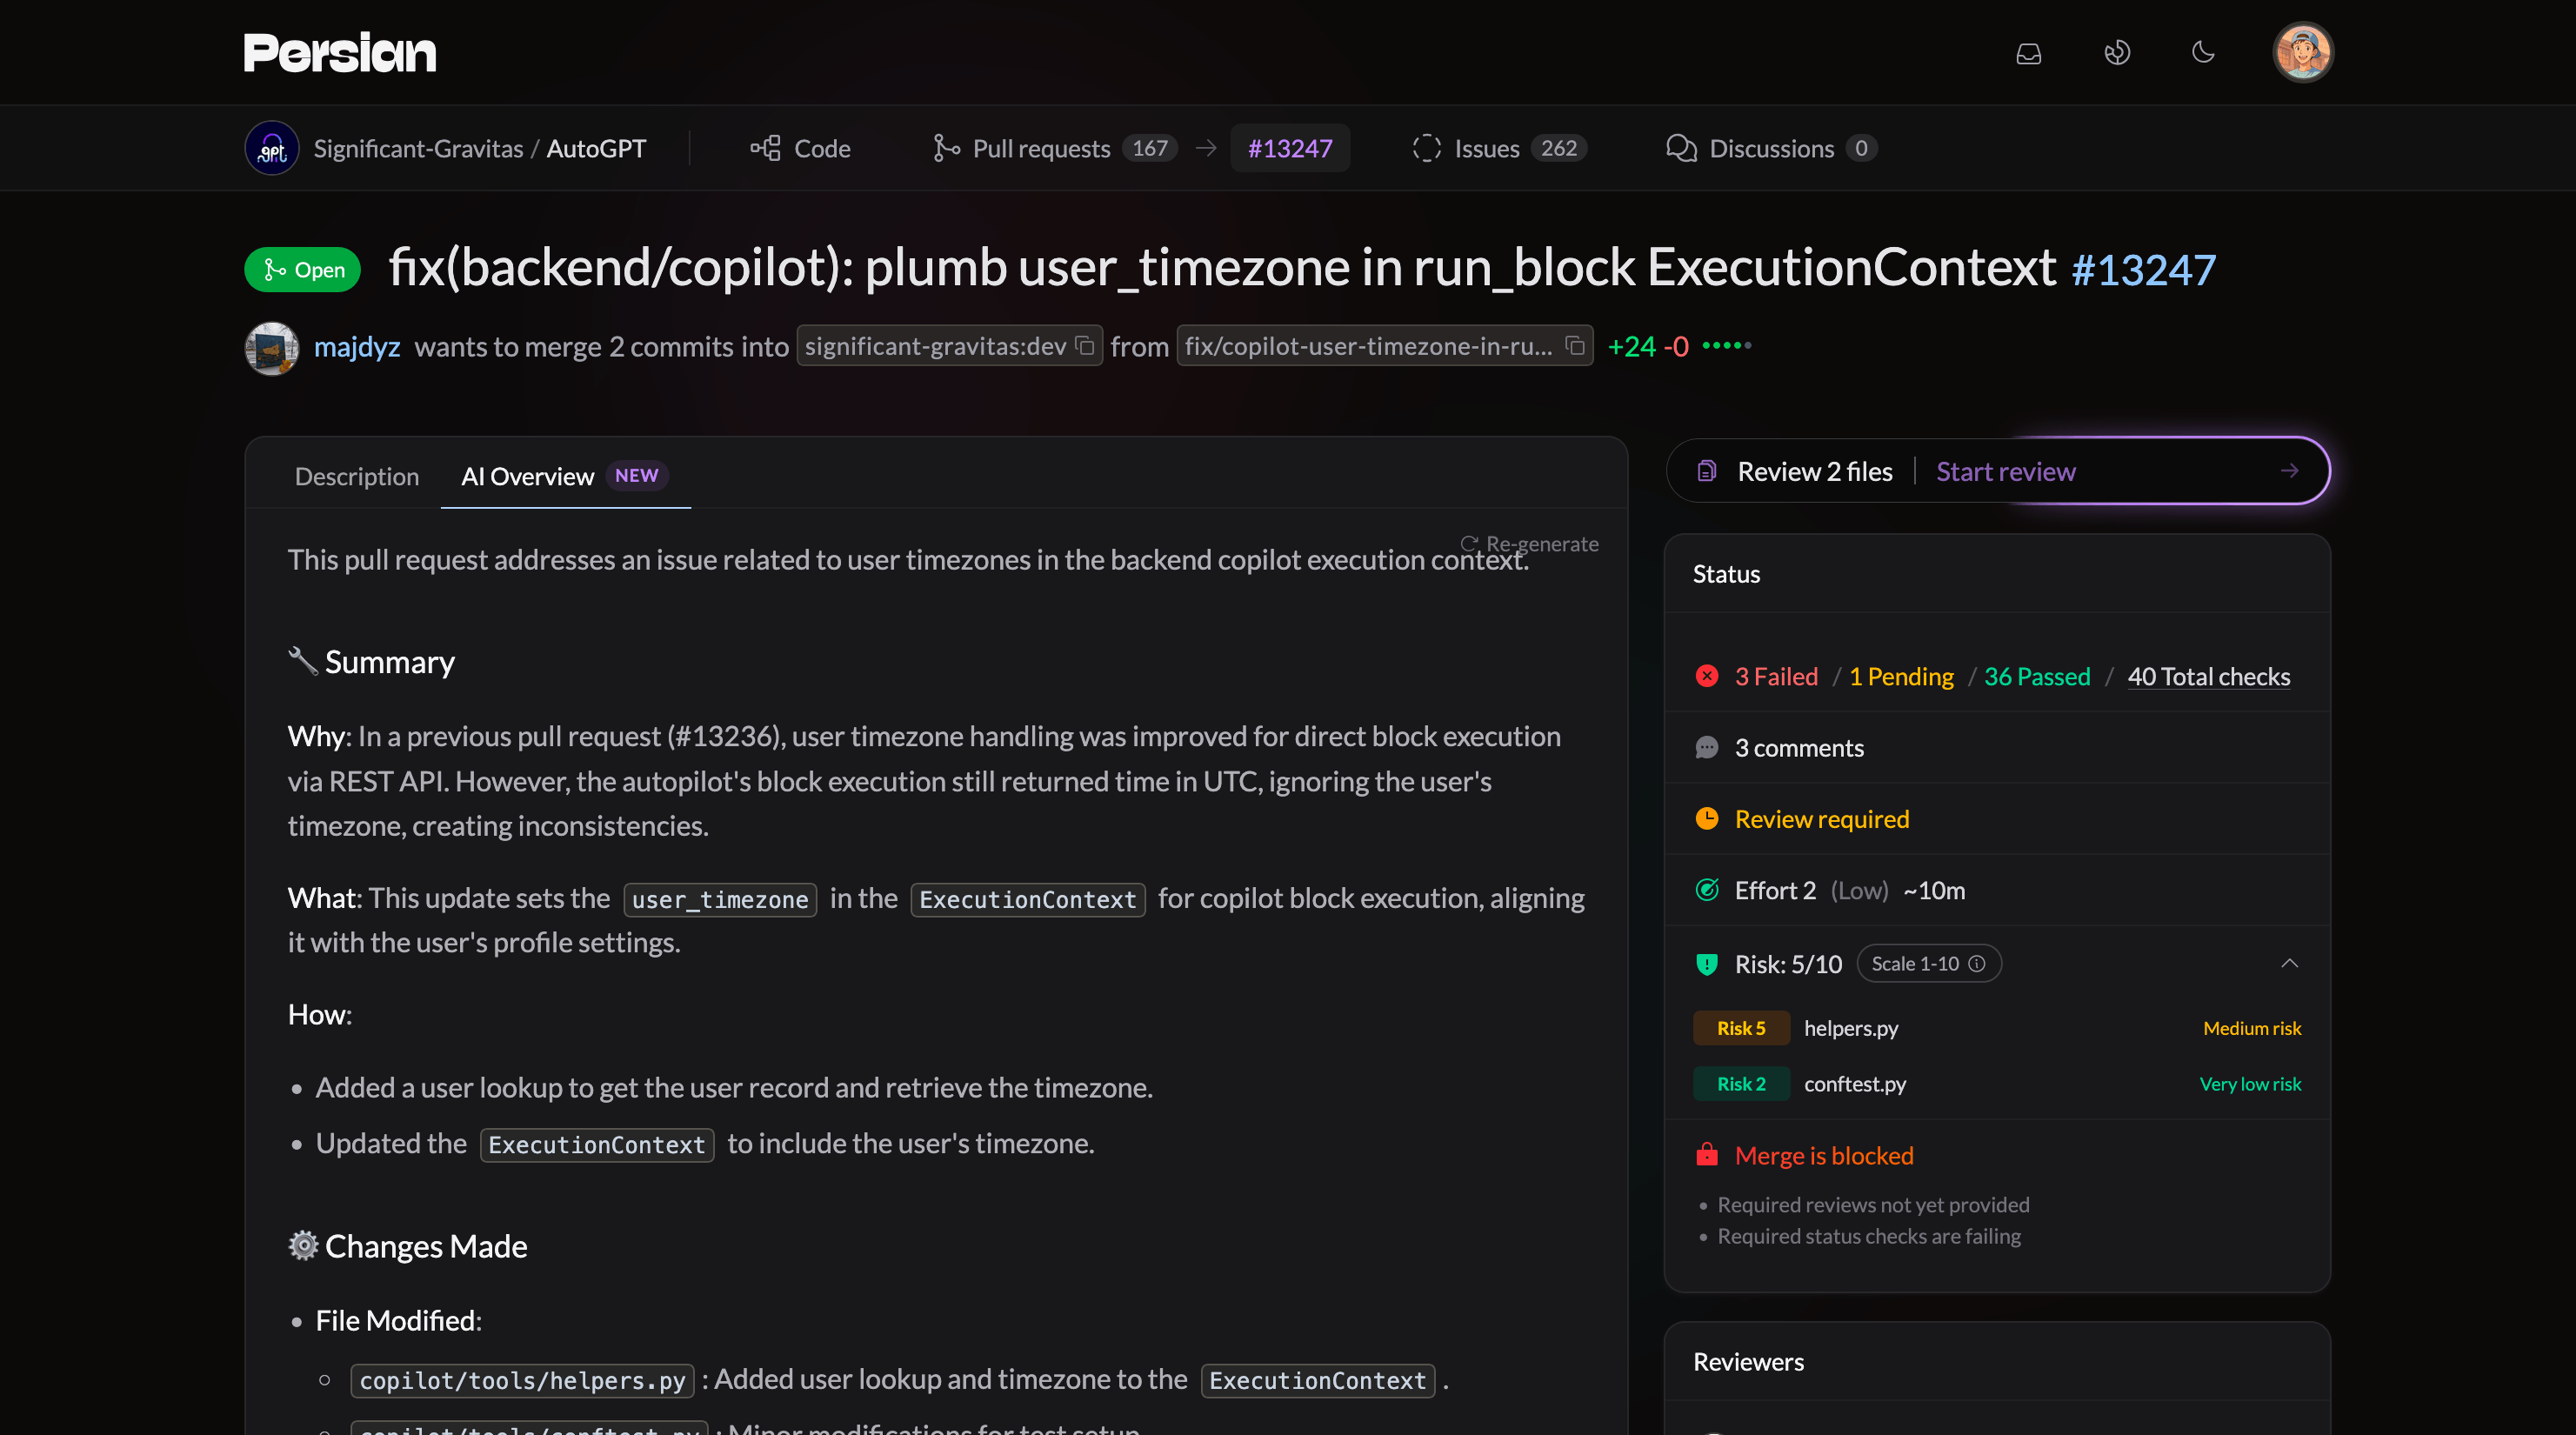
Task: Open the #13247 link in title
Action: 2144,270
